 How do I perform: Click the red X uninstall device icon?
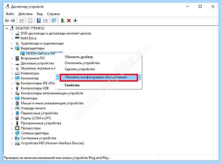click(x=69, y=21)
